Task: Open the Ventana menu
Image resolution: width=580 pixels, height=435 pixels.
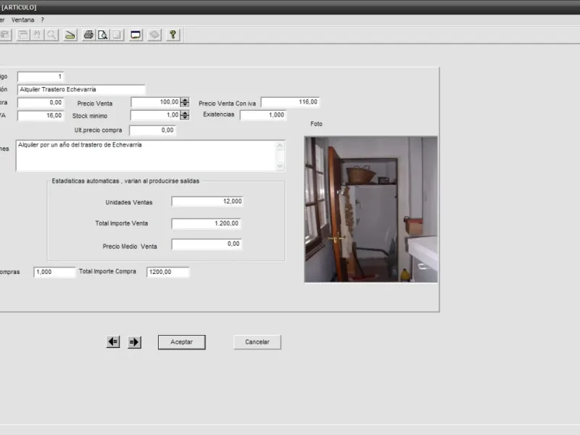Action: pos(22,20)
